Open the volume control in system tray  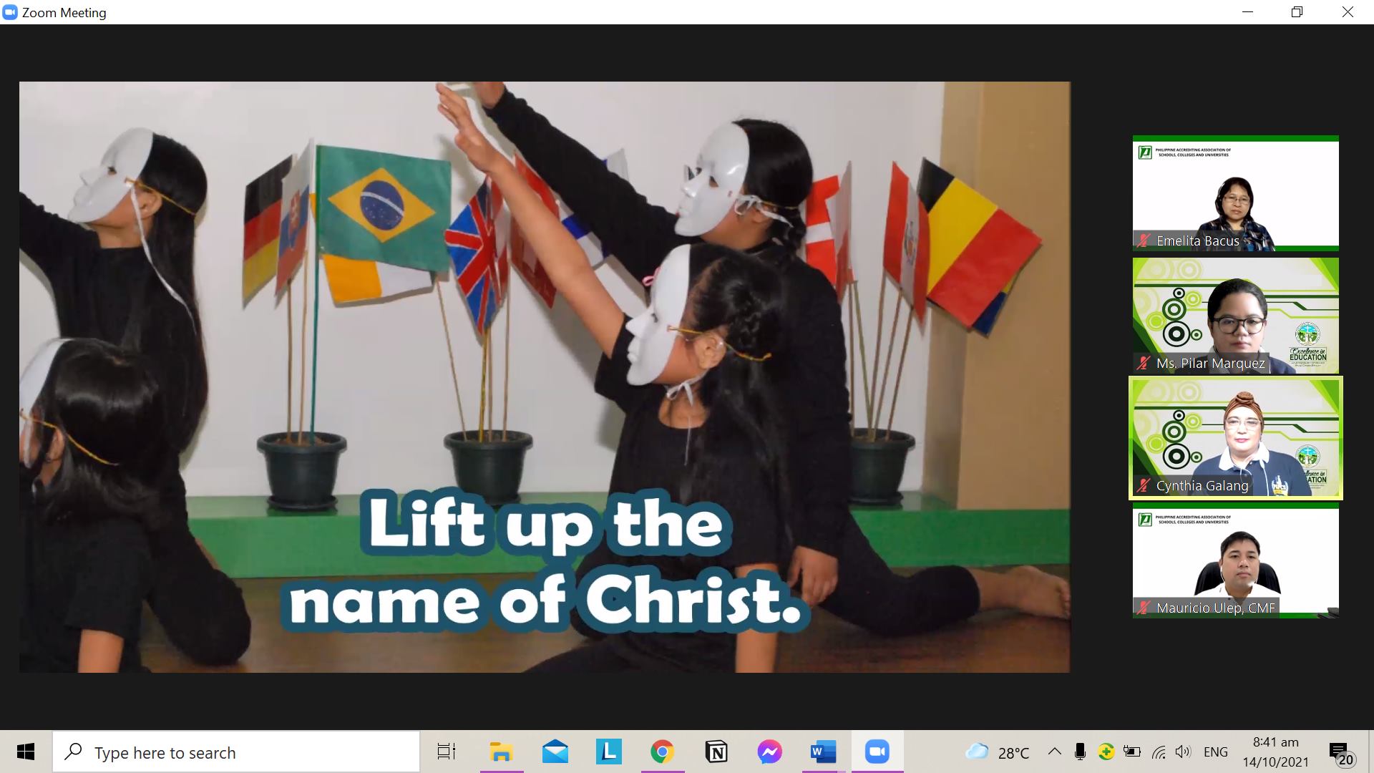click(x=1183, y=752)
